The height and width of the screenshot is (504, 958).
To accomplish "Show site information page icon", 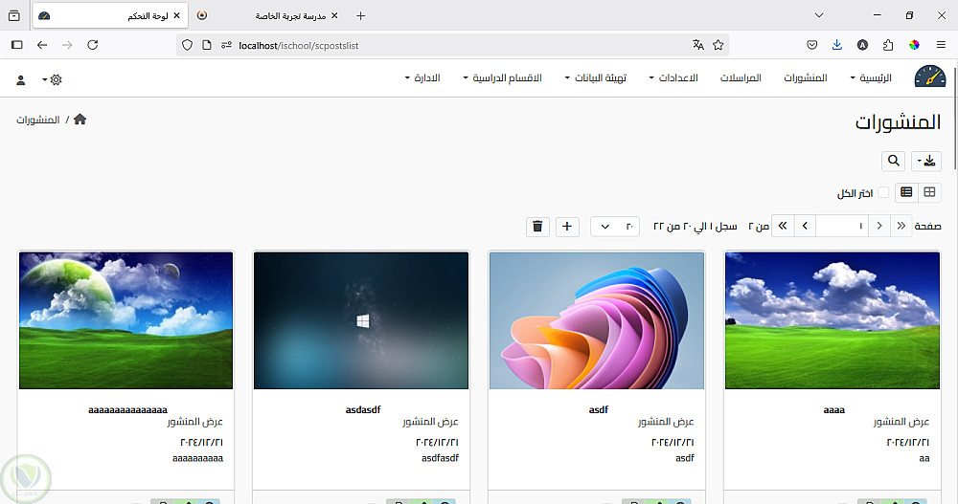I will click(x=207, y=45).
